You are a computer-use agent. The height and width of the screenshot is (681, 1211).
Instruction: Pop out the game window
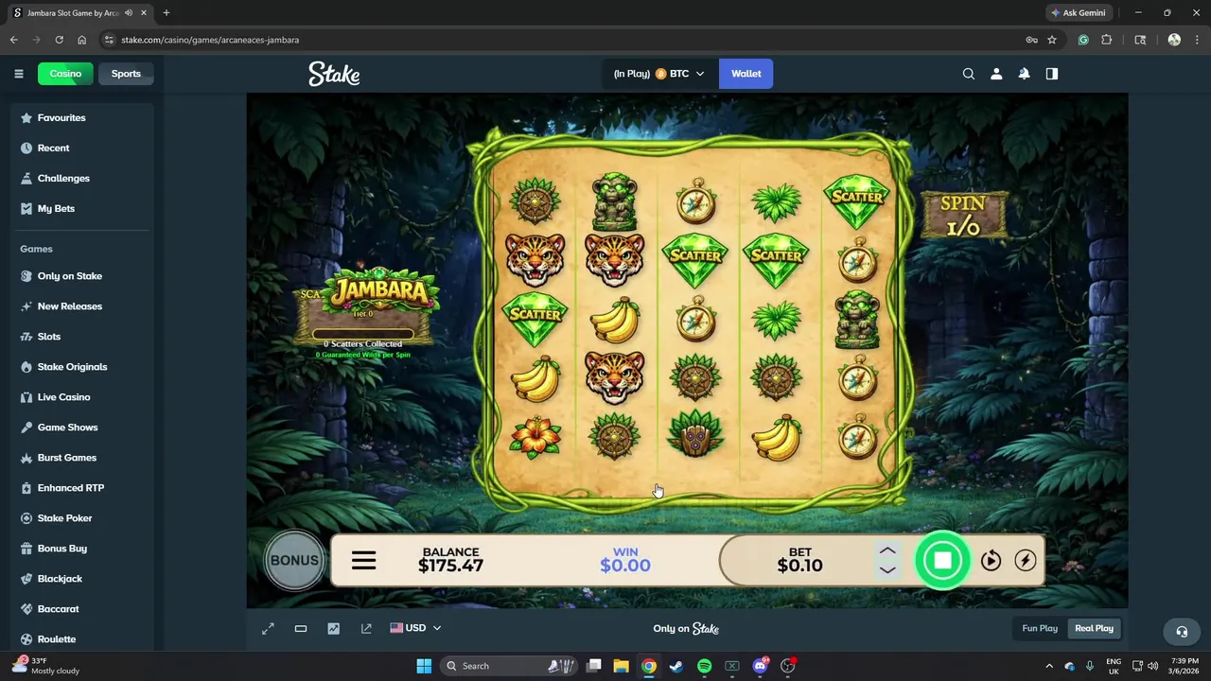366,628
